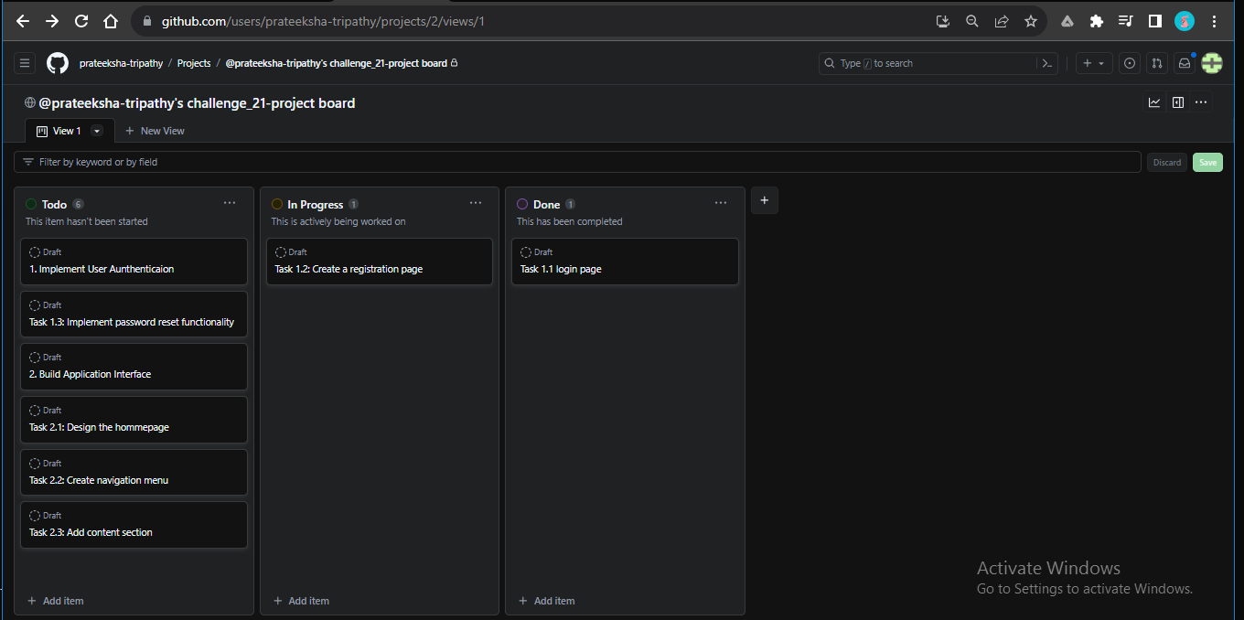1244x620 pixels.
Task: Open the Done column options menu
Action: [x=721, y=203]
